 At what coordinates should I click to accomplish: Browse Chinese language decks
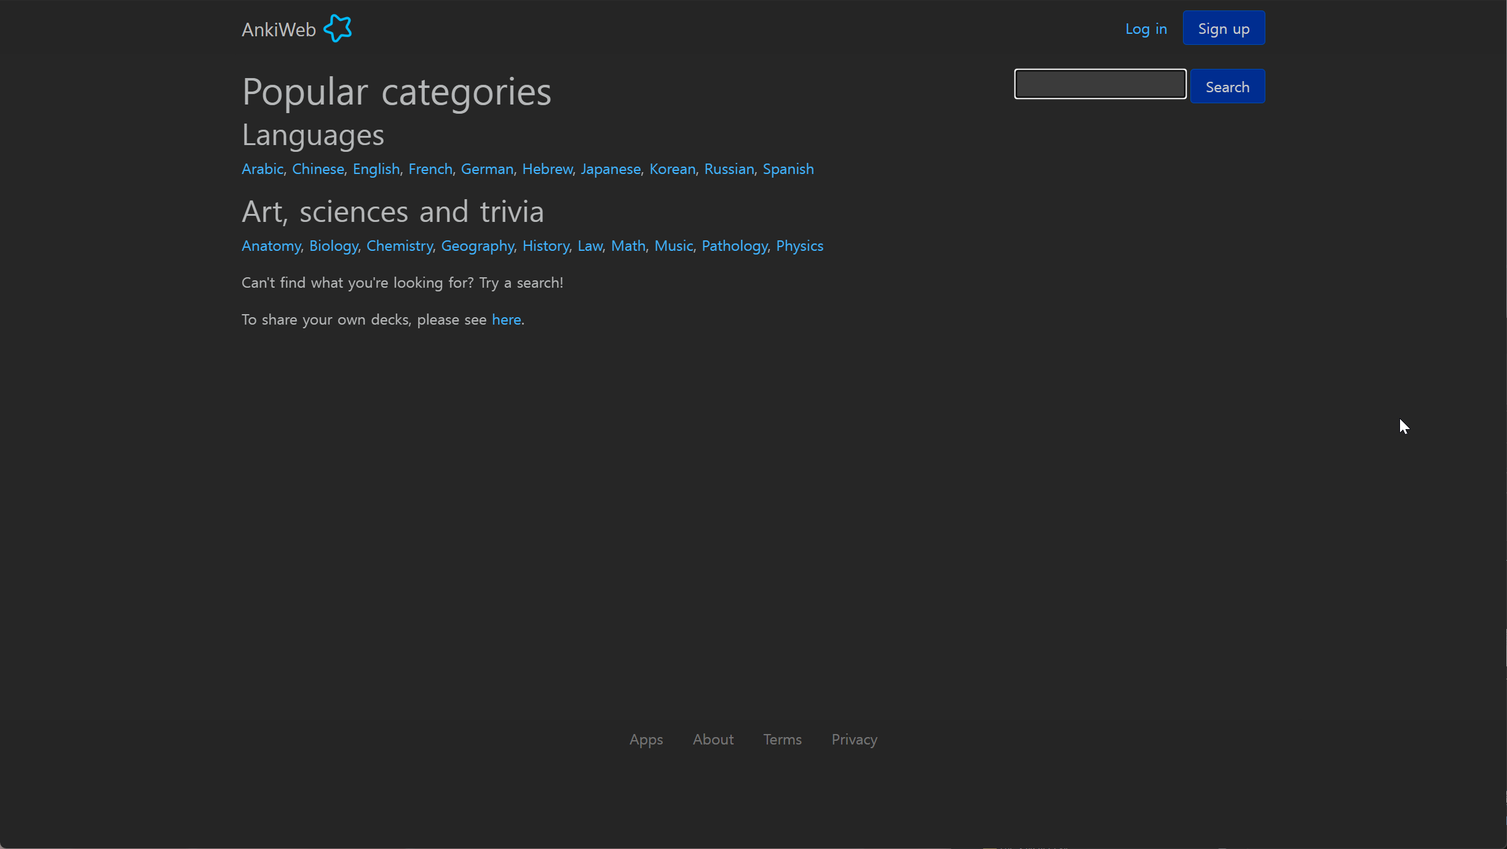click(318, 169)
